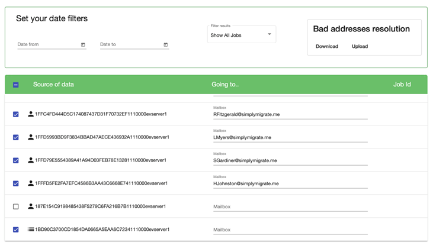Click the person icon beside 1FFFD5FE2FA7 row
The image size is (433, 245).
[31, 183]
